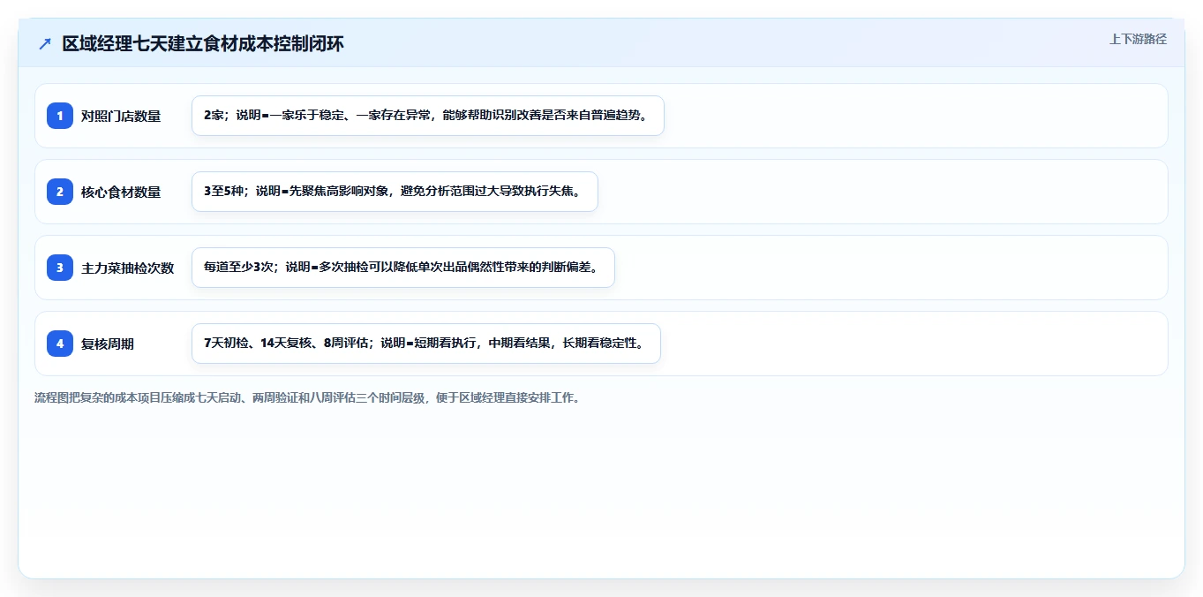1203x597 pixels.
Task: Open the 3至5种 description box
Action: point(395,192)
